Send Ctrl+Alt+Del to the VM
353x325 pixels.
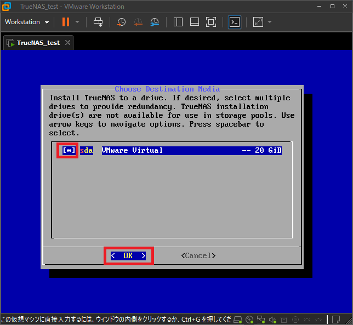[98, 22]
